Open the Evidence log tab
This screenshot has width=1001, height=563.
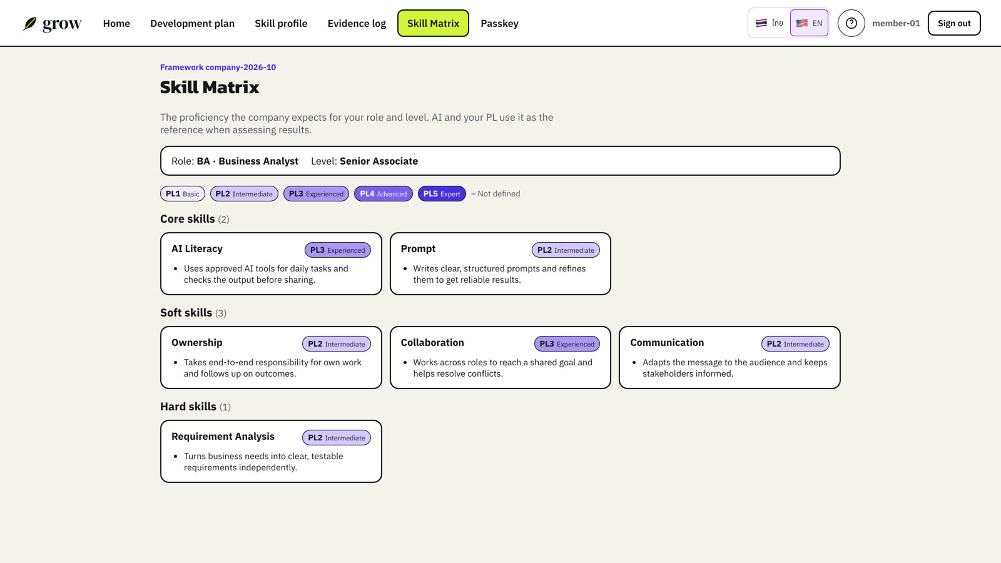pos(357,23)
